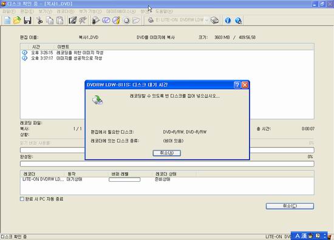Open the 부가 기능(X) menu
Screen dimensions: 334x240
tap(90, 12)
